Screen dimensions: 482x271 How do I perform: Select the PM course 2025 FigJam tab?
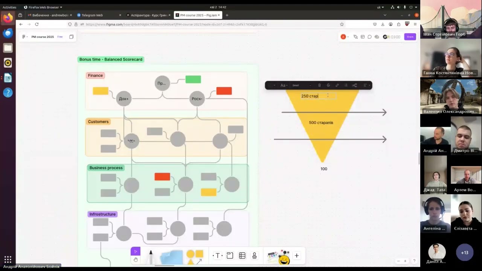click(x=198, y=15)
